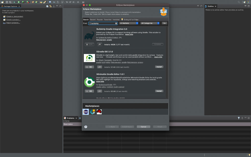This screenshot has height=157, width=251.
Task: Open the Eclipse Buildship Project link
Action: tap(108, 37)
